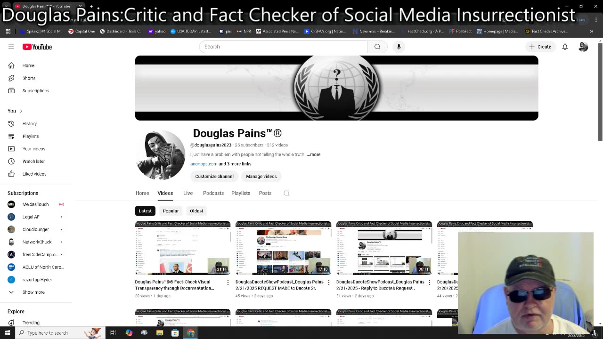
Task: Open File Explorer from taskbar
Action: pos(160,333)
